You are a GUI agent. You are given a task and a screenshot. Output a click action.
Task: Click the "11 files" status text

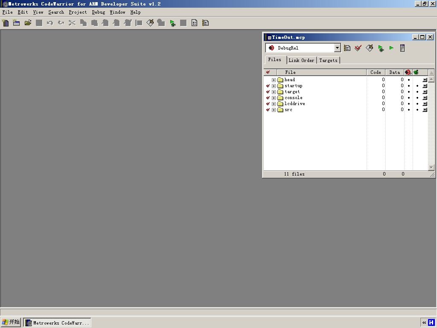click(294, 174)
